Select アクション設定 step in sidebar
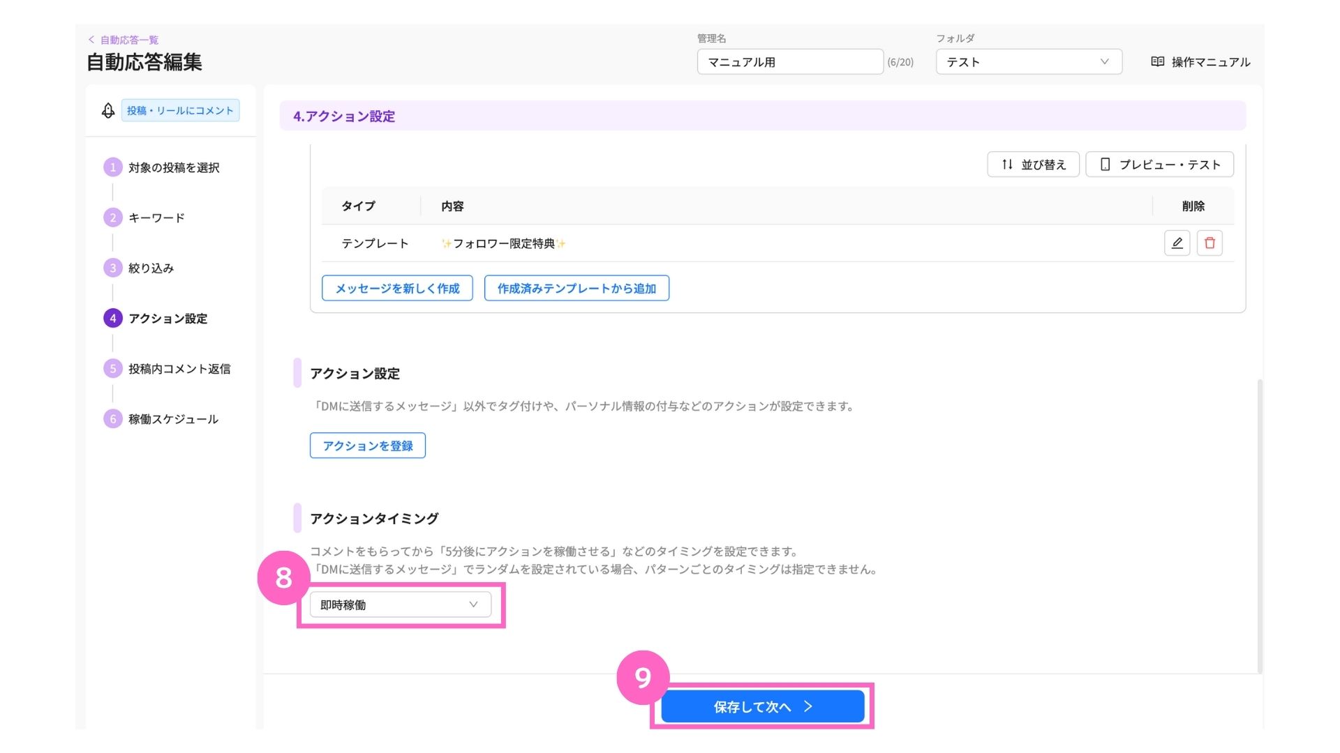Screen dimensions: 1340x753 168,319
